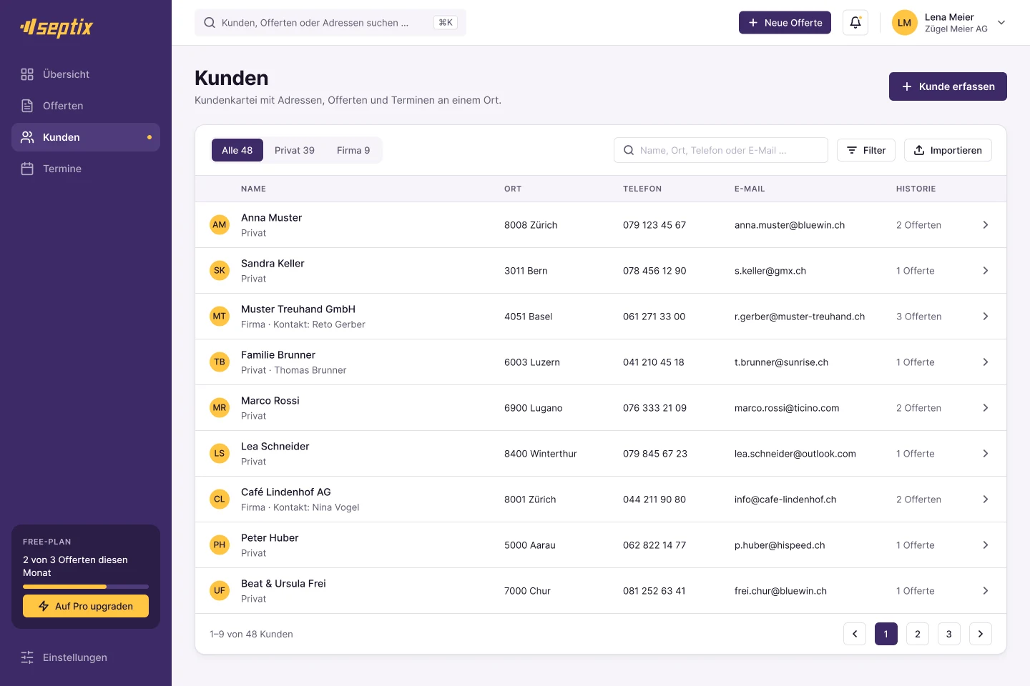1030x686 pixels.
Task: Click Anna Muster's AM avatar
Action: click(220, 224)
